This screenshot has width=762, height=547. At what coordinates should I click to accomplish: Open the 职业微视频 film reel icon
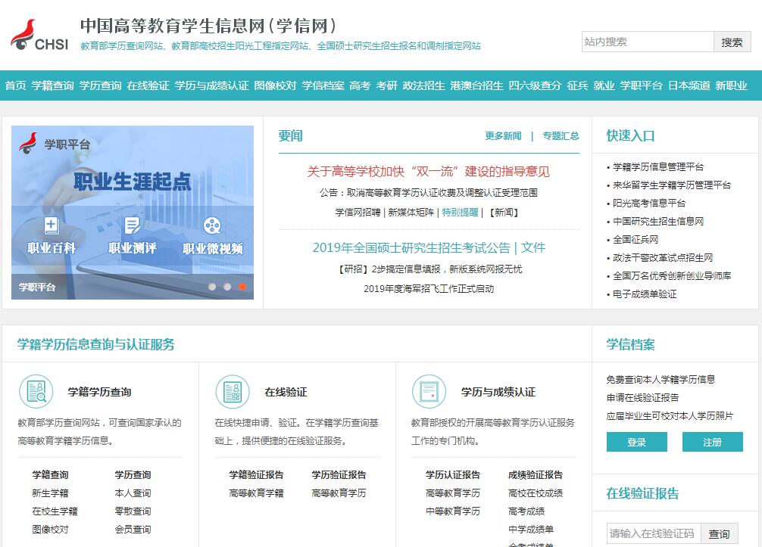click(x=212, y=225)
